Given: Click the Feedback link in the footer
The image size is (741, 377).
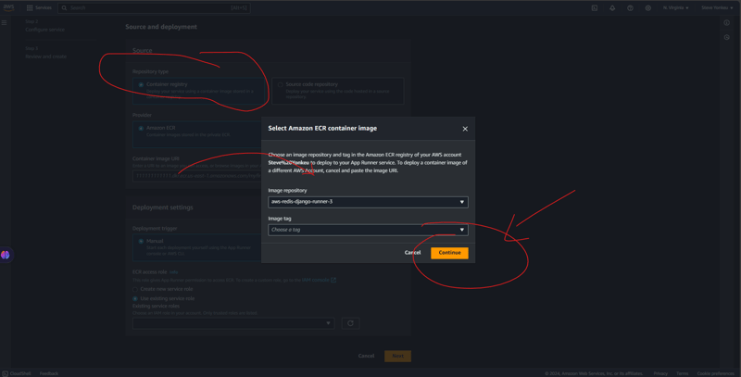Looking at the screenshot, I should pyautogui.click(x=49, y=373).
